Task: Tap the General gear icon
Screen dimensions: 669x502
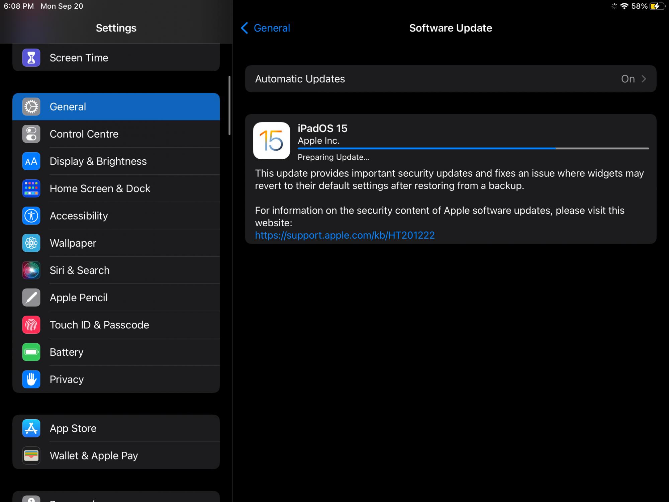Action: (31, 107)
